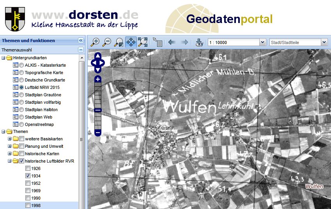
Task: Click the zoom to full extent icon
Action: [x=143, y=42]
